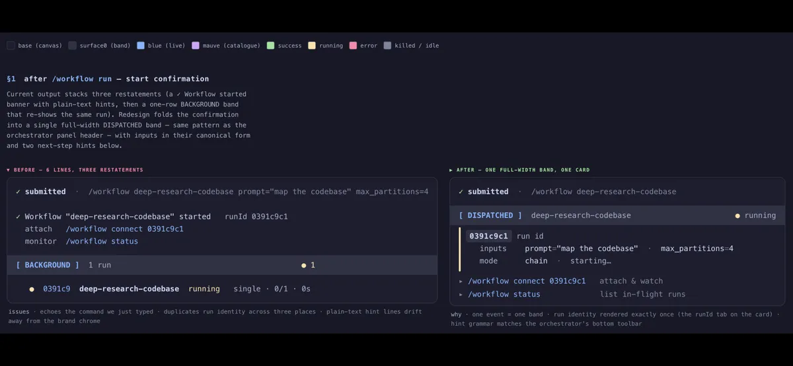Click /workflow status in BEFORE card
793x366 pixels.
tap(102, 241)
